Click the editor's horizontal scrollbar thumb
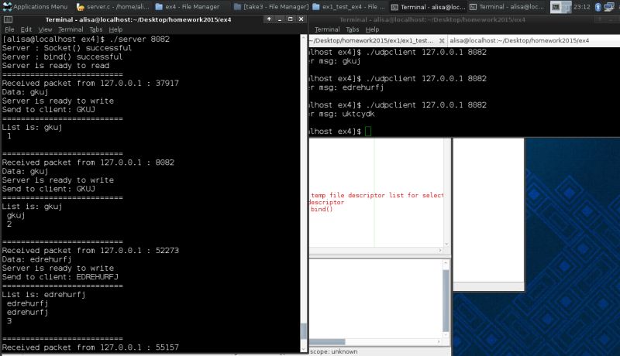Screen dimensions: 620x356 [327, 342]
